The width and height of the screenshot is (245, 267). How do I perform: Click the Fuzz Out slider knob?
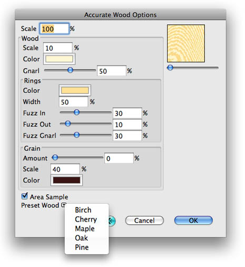(68, 123)
